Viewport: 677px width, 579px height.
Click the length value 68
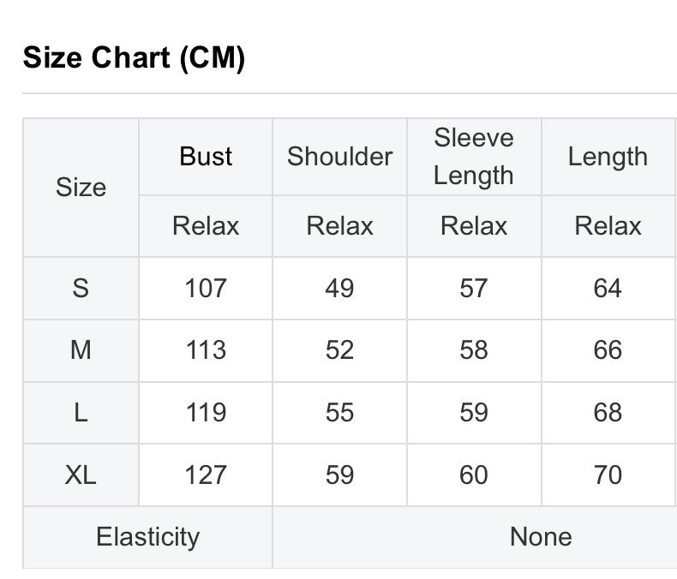pos(608,412)
